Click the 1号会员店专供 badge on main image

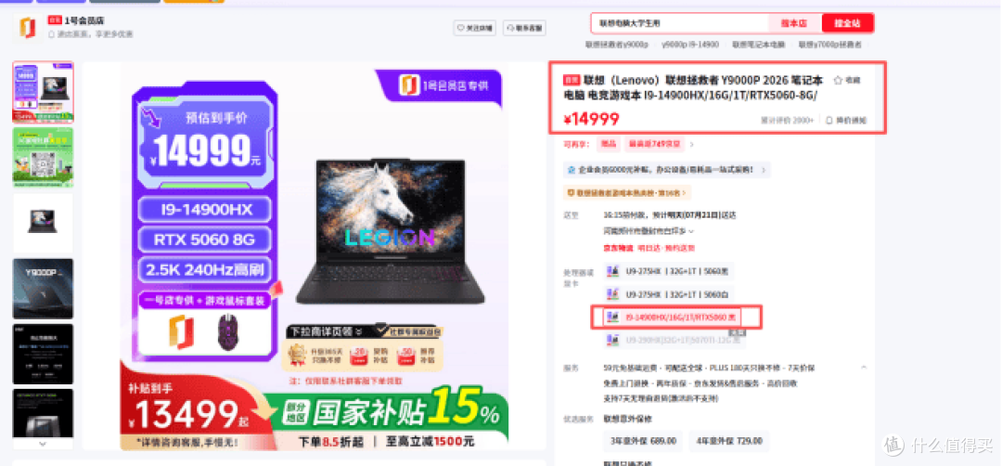pyautogui.click(x=444, y=85)
